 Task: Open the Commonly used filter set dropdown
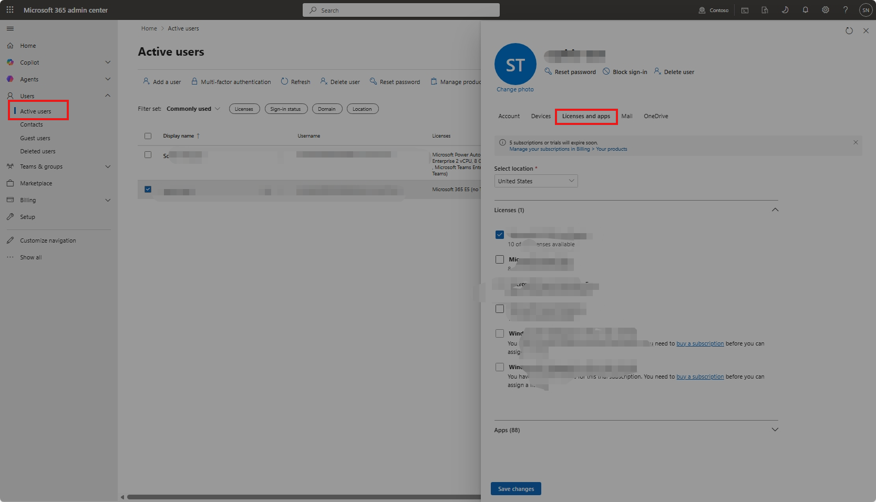pyautogui.click(x=193, y=109)
